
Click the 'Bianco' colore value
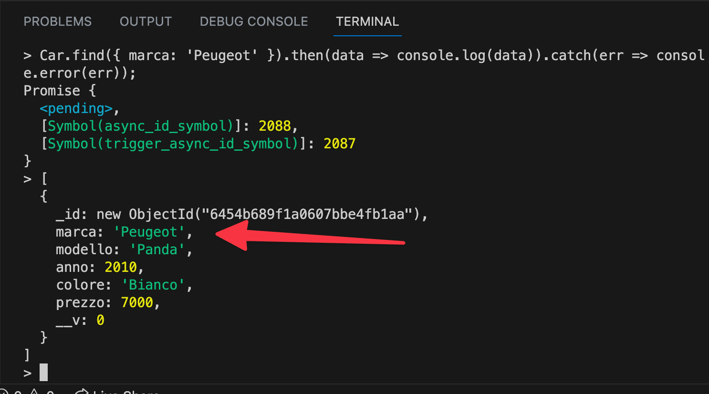[153, 285]
